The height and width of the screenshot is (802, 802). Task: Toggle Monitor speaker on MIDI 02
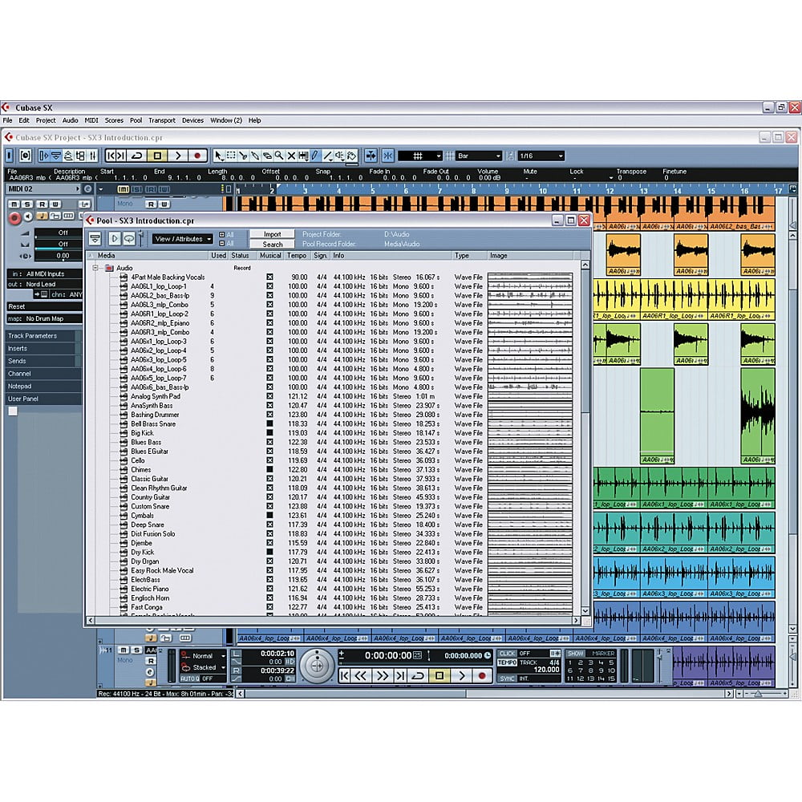click(x=29, y=217)
